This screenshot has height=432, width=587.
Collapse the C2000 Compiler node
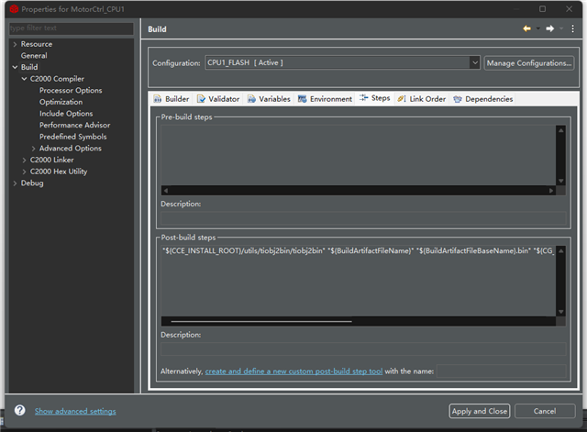(25, 79)
